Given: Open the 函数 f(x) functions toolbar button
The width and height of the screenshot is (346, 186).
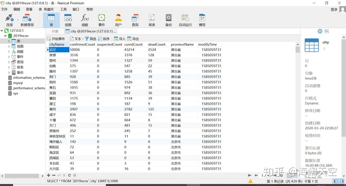Looking at the screenshot, I should (x=85, y=20).
